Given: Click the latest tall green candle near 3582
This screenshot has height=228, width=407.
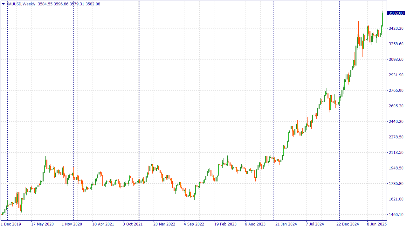Looking at the screenshot, I should (x=383, y=19).
